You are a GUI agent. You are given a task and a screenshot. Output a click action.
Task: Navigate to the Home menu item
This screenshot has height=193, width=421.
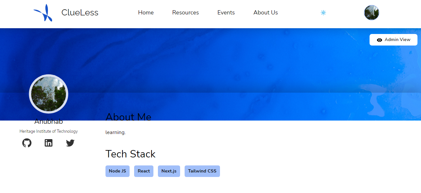(x=146, y=13)
